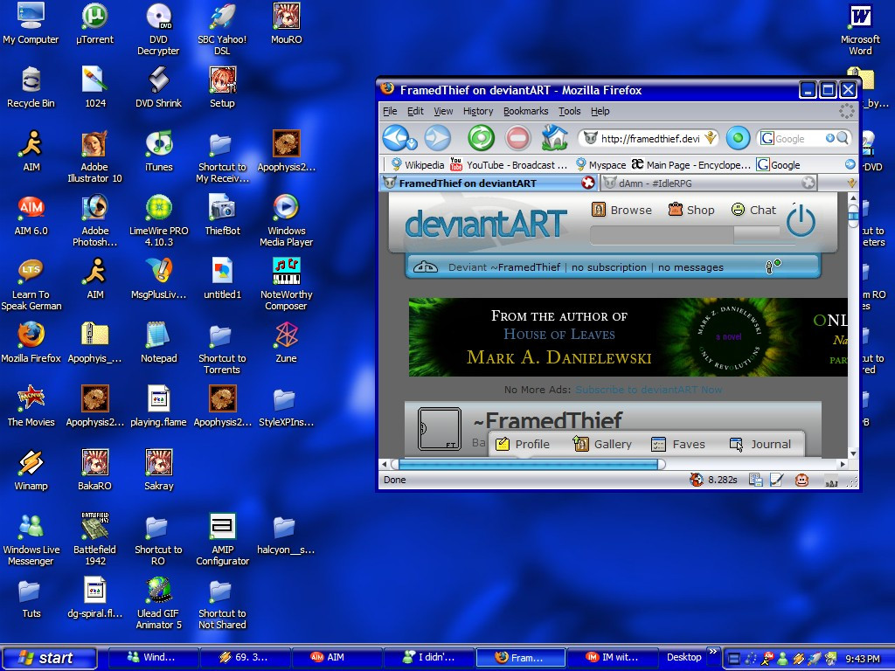Open the History menu
The image size is (895, 671).
[x=478, y=111]
